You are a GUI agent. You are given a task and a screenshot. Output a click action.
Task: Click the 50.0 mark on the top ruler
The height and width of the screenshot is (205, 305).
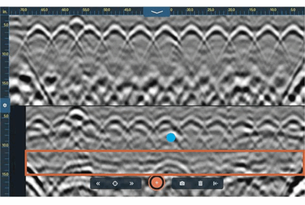pyautogui.click(x=107, y=10)
